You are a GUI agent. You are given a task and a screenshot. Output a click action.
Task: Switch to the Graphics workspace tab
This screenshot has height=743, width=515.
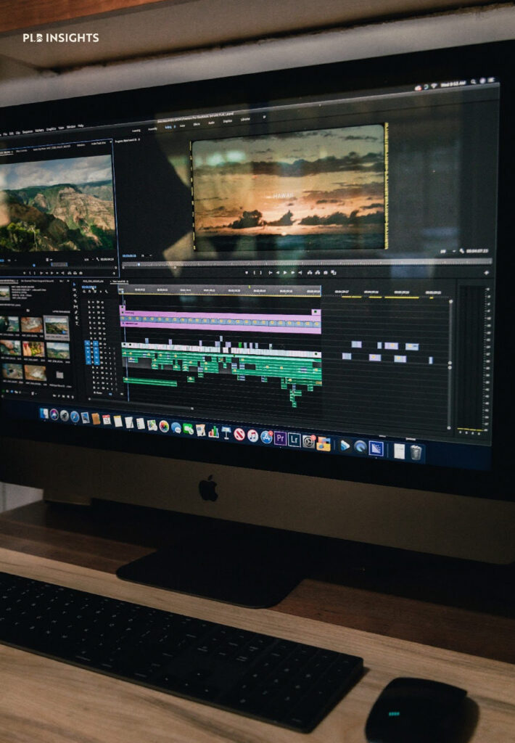(228, 121)
